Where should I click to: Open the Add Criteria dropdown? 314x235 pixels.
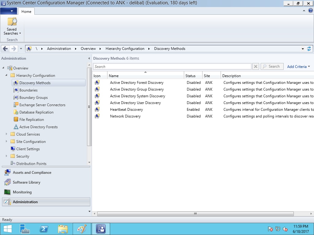click(298, 66)
